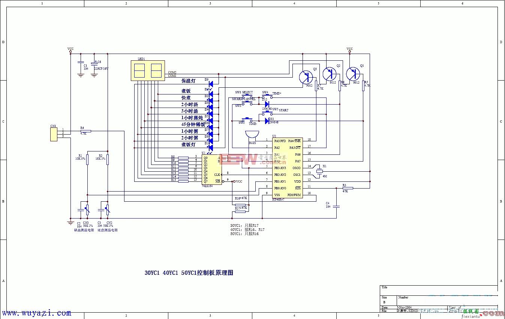505x319 pixels.
Task: Click the CN2 thermistor symbol
Action: [x=107, y=209]
